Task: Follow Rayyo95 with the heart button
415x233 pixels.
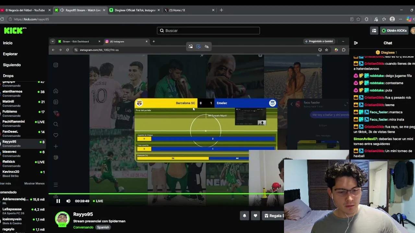Action: [x=255, y=216]
